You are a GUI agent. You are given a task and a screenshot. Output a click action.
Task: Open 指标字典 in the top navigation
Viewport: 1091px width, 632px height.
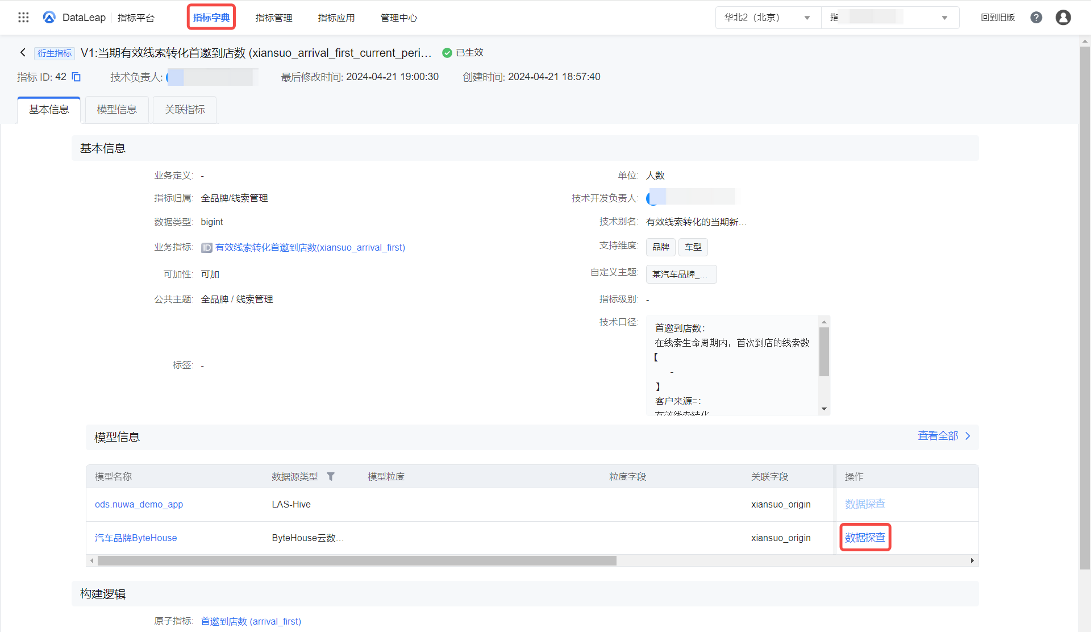tap(211, 18)
